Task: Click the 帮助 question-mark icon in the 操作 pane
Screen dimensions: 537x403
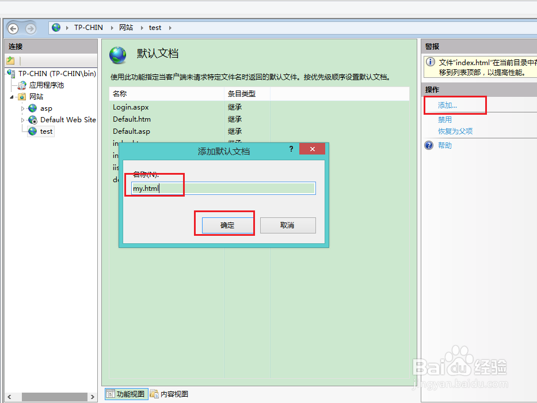Action: click(427, 145)
